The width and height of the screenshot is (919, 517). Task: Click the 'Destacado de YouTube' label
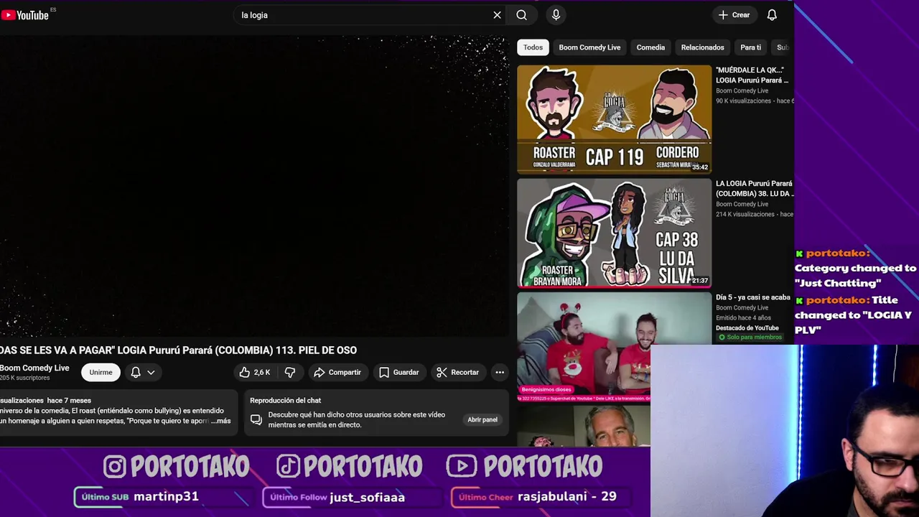click(747, 327)
